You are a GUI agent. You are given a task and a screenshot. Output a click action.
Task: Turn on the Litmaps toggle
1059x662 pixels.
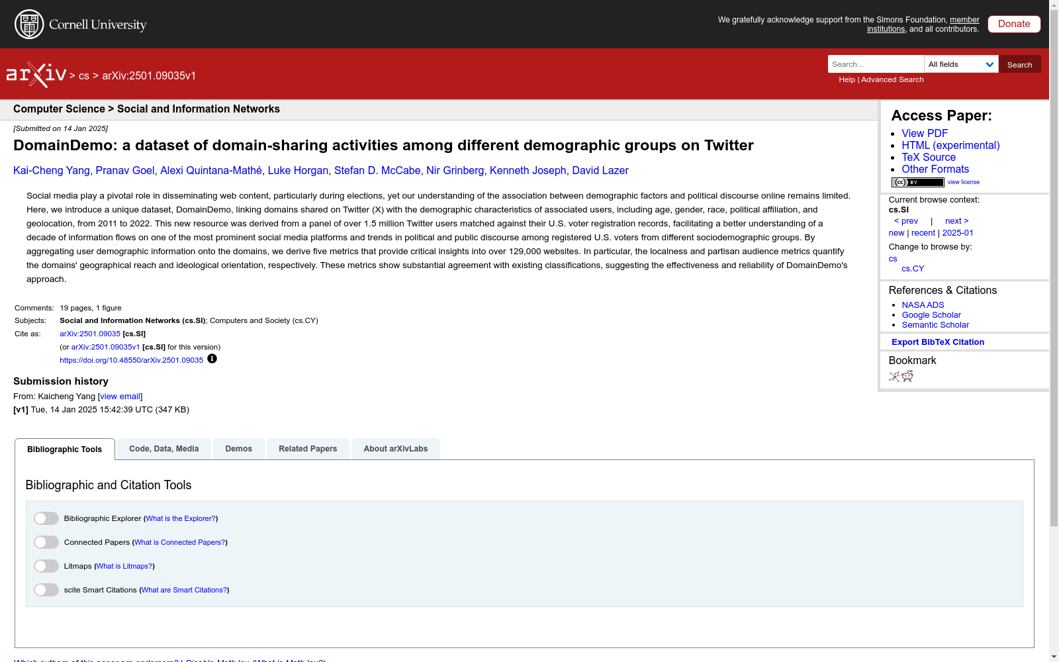pyautogui.click(x=46, y=566)
